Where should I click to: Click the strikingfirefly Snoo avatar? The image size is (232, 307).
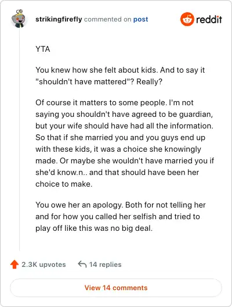click(x=19, y=19)
